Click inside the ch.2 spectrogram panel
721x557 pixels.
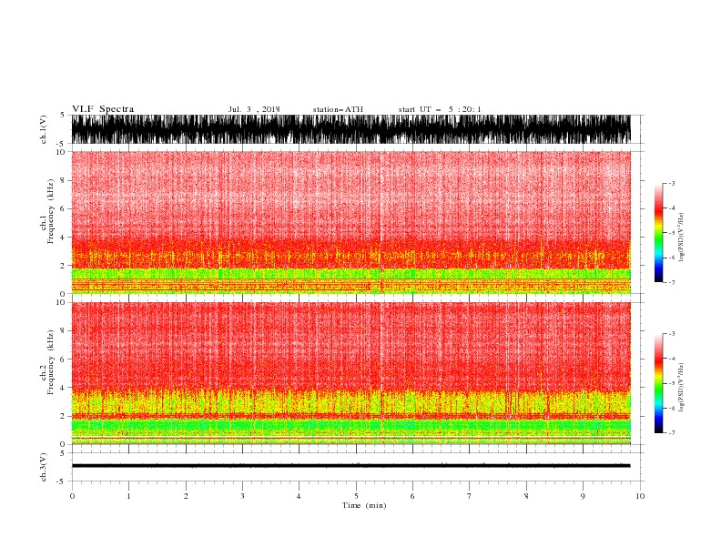click(x=350, y=373)
